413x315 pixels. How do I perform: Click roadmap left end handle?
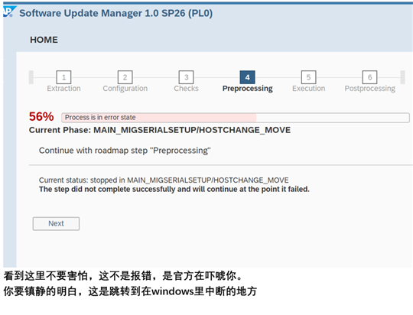[x=31, y=77]
